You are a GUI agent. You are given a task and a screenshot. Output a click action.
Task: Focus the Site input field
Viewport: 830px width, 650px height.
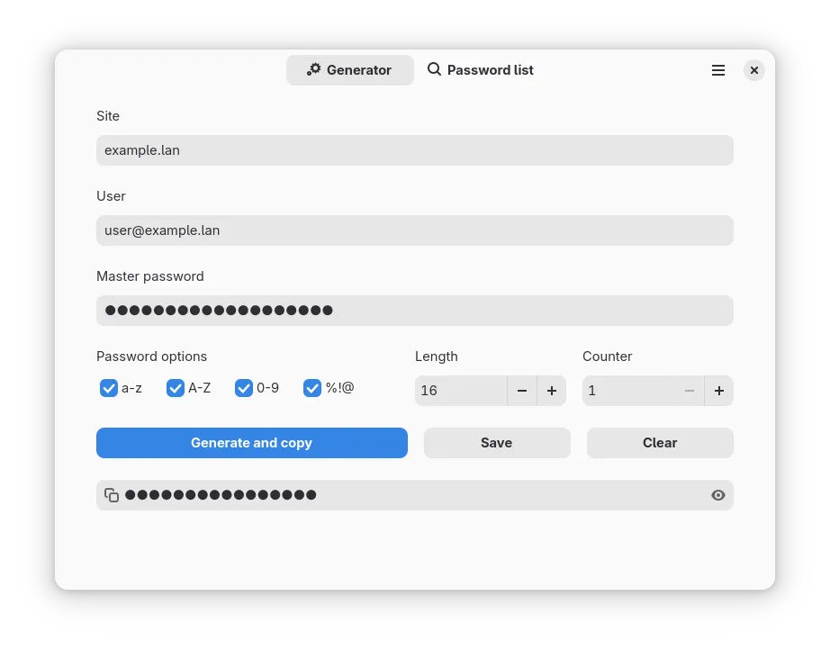click(414, 150)
